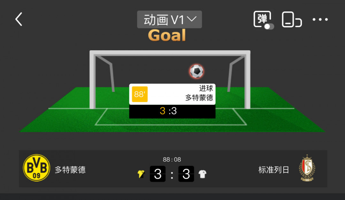
Task: Select the 多特蒙德 team name
Action: click(x=70, y=170)
